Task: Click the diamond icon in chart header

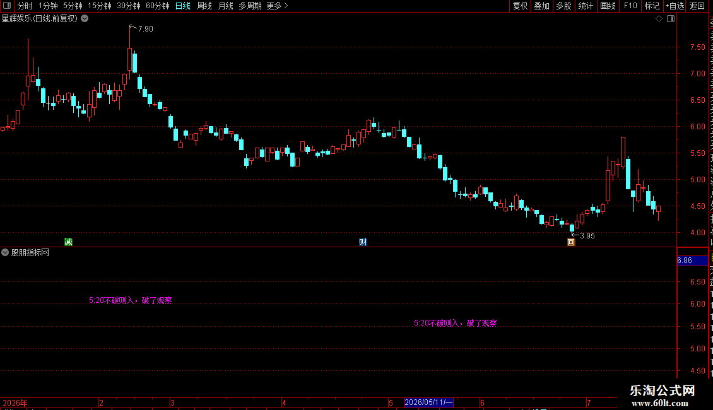Action: pyautogui.click(x=659, y=19)
